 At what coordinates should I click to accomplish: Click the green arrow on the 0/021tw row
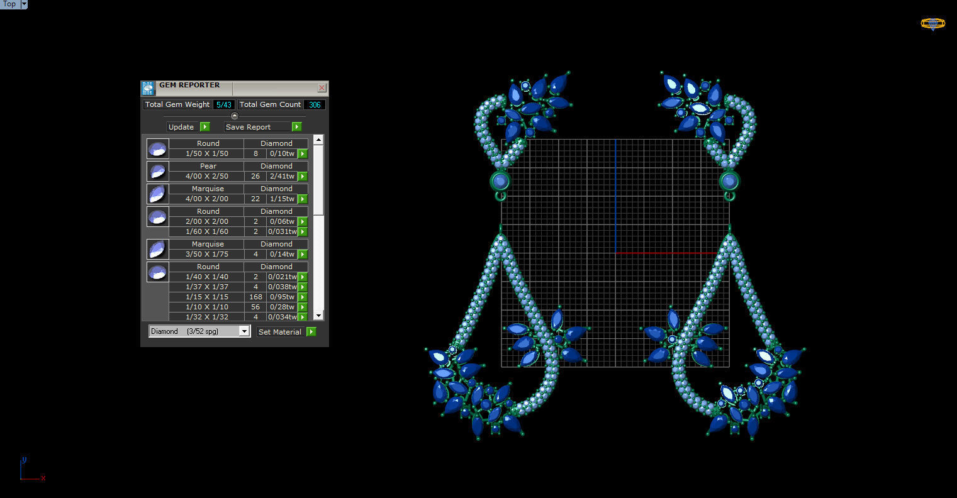click(x=303, y=277)
